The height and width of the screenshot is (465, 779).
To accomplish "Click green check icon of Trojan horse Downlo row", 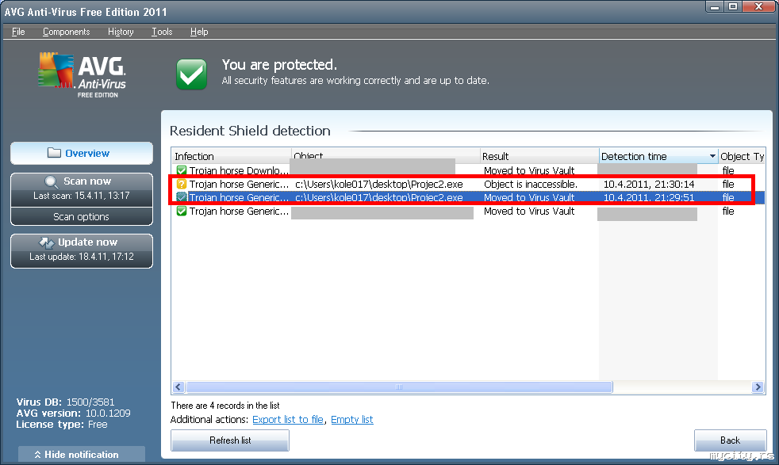I will point(182,170).
